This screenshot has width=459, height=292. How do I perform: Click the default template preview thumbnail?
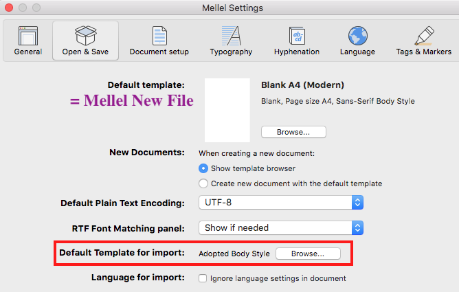pos(227,110)
